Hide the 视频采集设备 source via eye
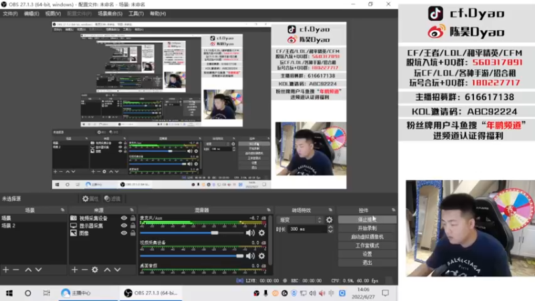 pos(124,218)
